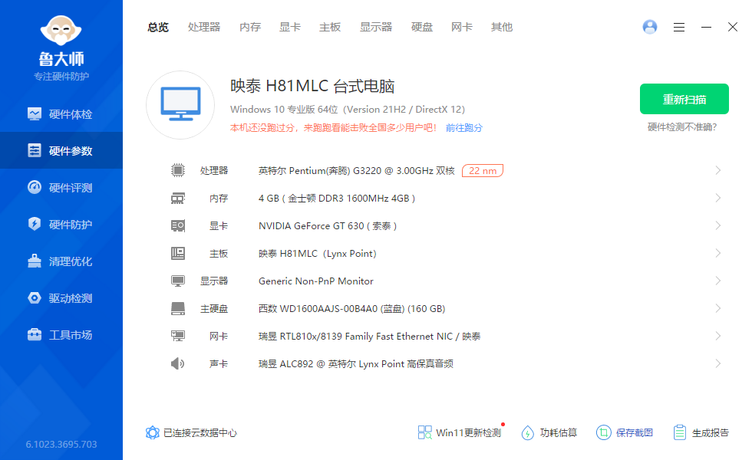Viewport: 752px width, 460px height.
Task: Click the graphics card icon
Action: tap(178, 225)
